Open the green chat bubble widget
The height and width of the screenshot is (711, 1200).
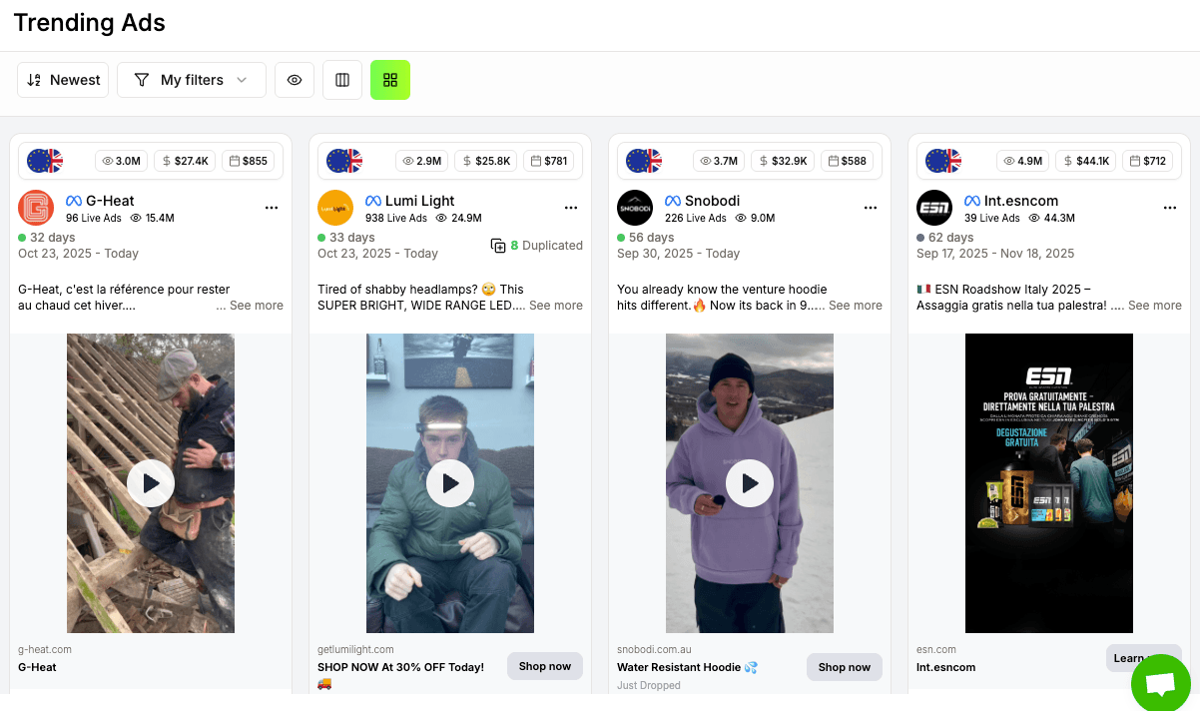click(x=1161, y=683)
